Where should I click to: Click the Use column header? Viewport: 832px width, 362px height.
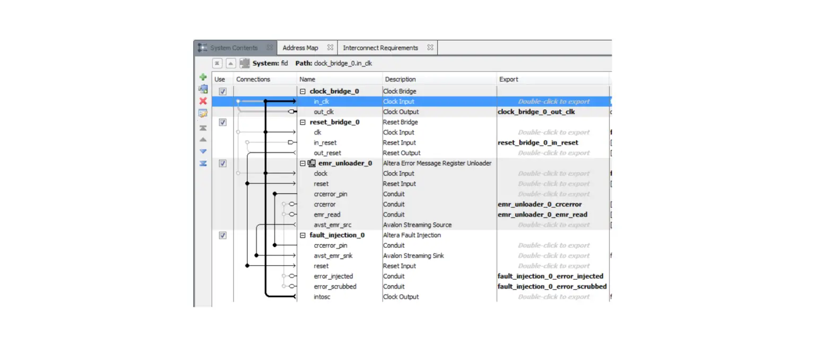(x=220, y=80)
